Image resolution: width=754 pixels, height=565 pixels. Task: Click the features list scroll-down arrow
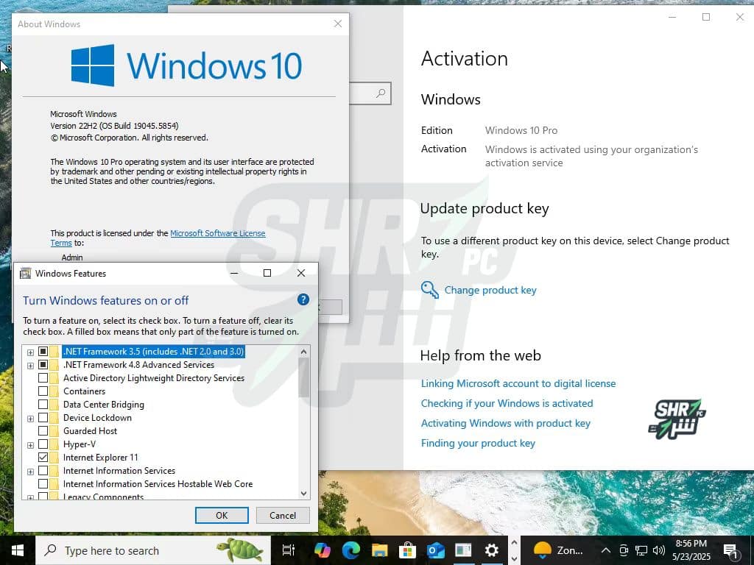[x=303, y=494]
